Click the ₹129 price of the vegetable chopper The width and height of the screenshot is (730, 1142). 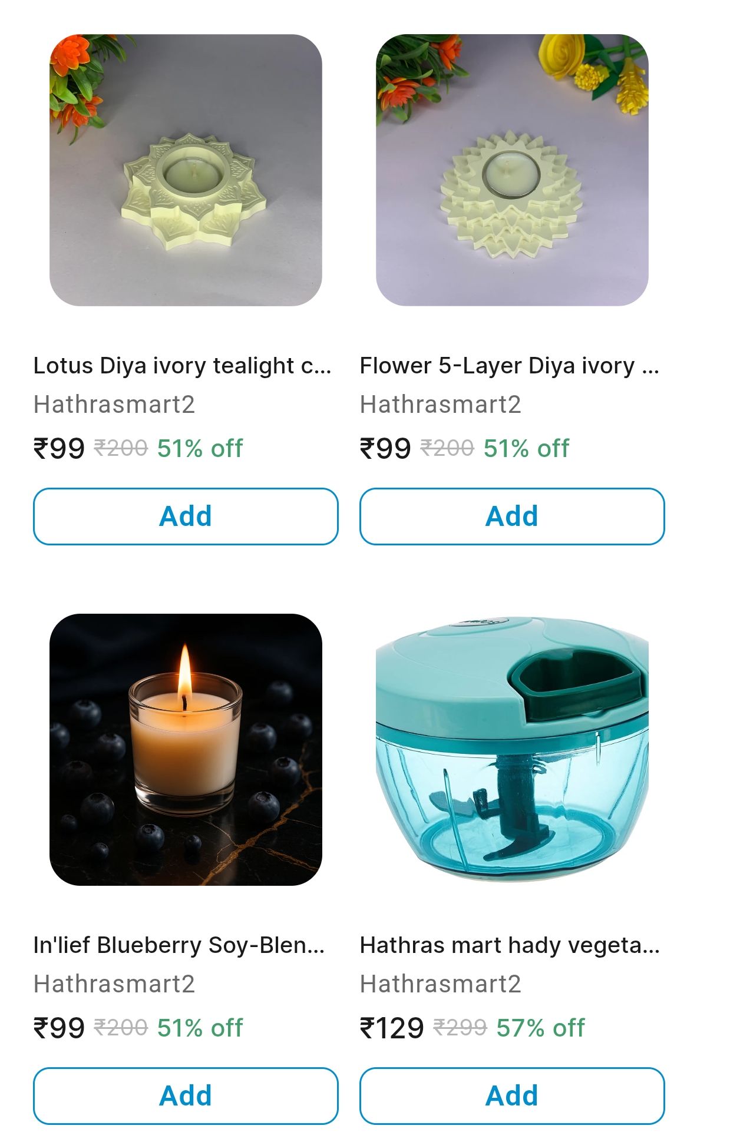pyautogui.click(x=392, y=1028)
